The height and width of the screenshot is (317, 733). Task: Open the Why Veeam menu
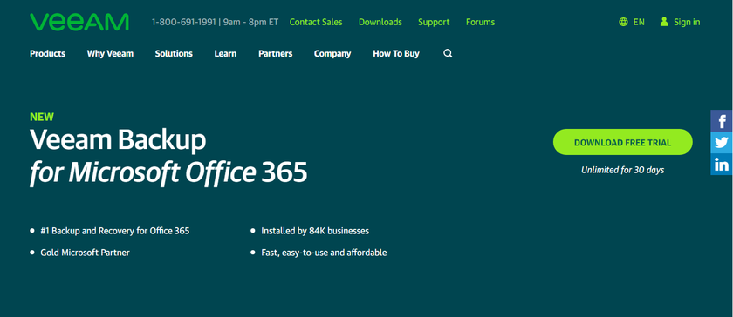pyautogui.click(x=110, y=54)
